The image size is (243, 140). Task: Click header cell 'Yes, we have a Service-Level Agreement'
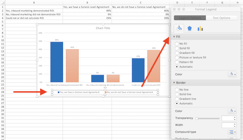click(87, 7)
